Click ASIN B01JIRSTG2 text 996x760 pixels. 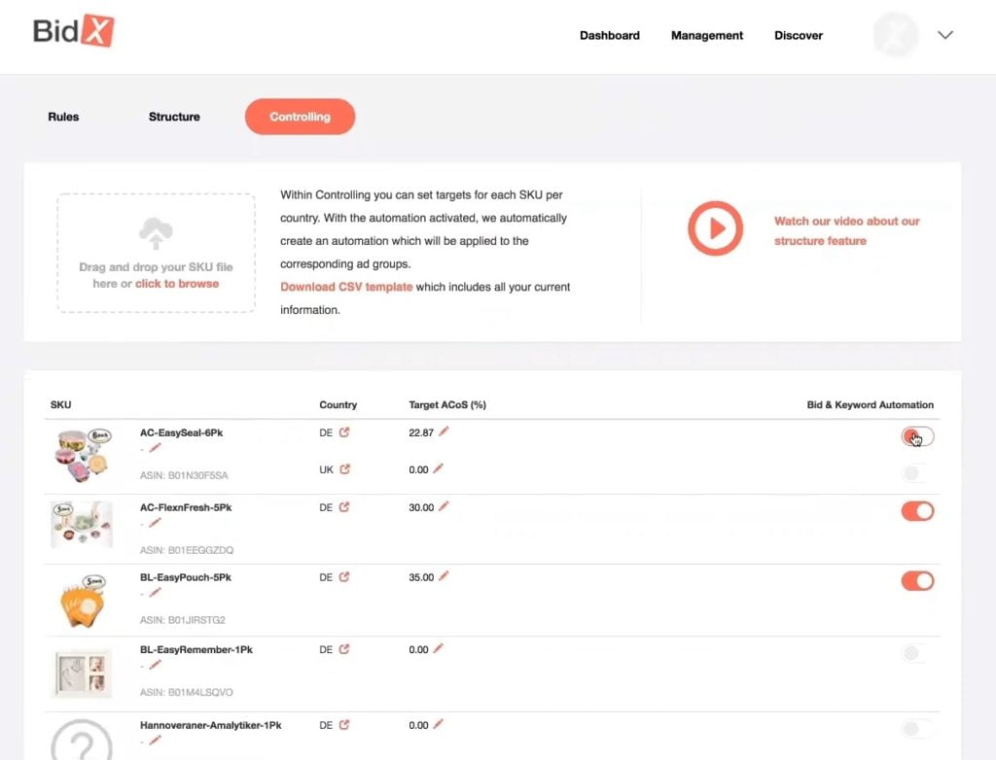(182, 620)
